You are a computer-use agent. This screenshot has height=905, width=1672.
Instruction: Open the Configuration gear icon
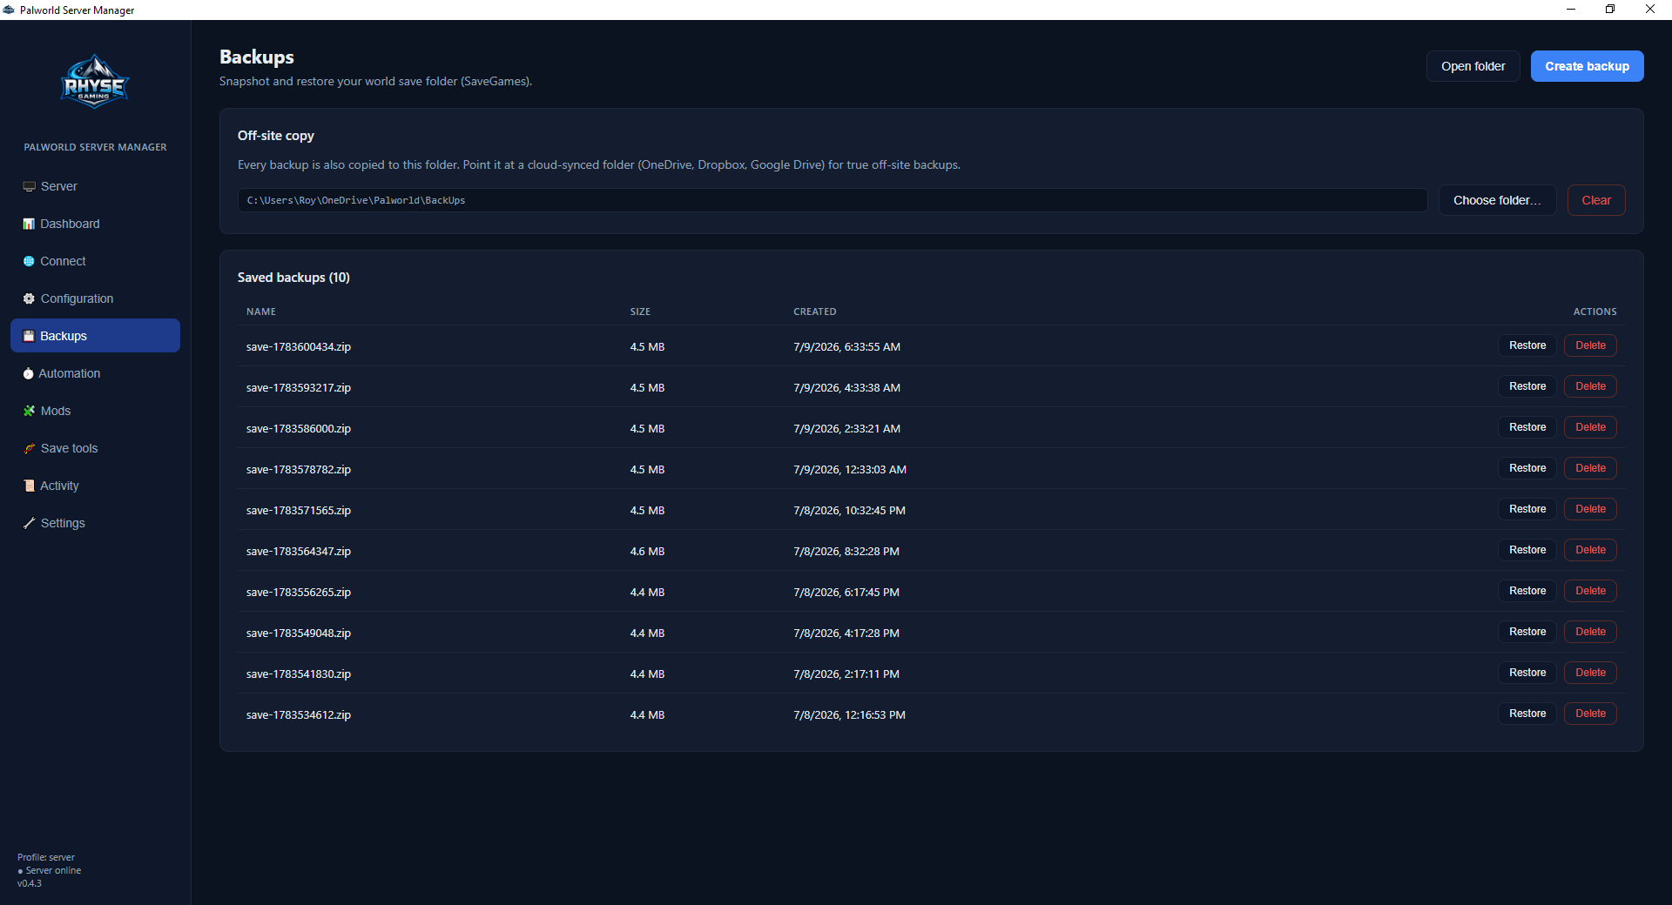coord(29,299)
